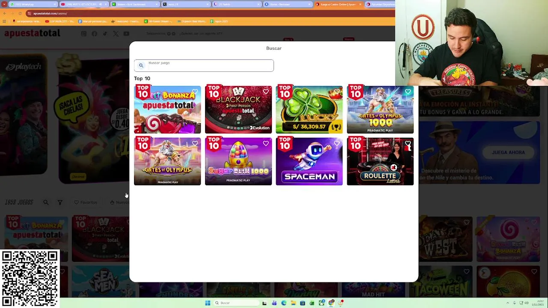
Task: Switch to the Kick Dashboard browser tab
Action: click(135, 4)
